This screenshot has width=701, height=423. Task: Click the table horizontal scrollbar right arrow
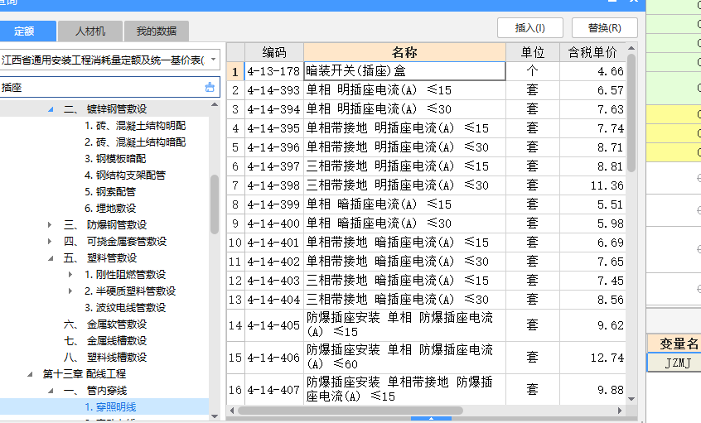(620, 410)
